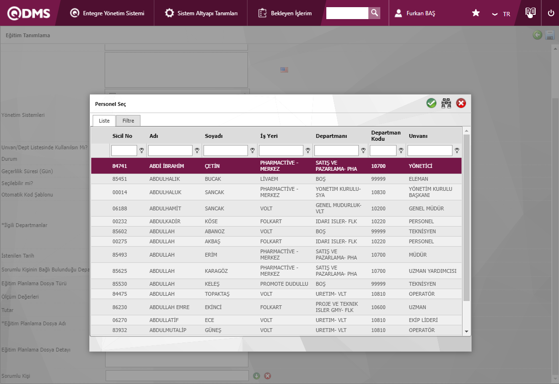The image size is (559, 384).
Task: Click the binoculars search icon in the dialog
Action: click(x=446, y=104)
